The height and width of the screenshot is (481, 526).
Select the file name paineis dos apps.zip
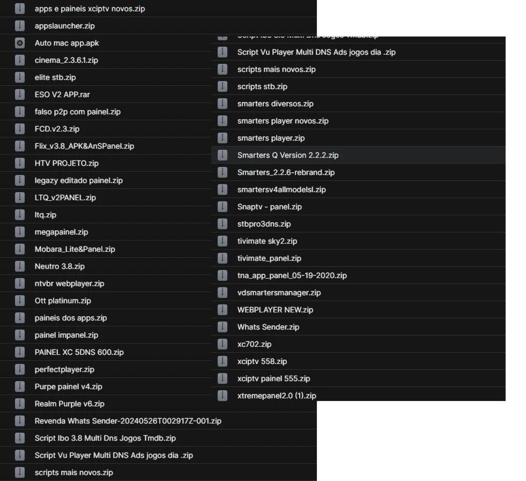[x=71, y=318]
